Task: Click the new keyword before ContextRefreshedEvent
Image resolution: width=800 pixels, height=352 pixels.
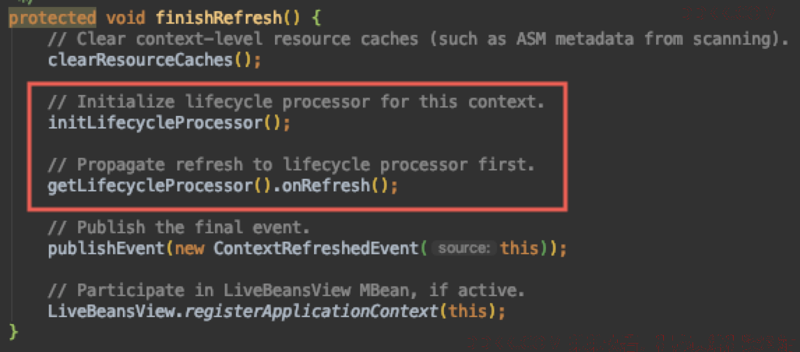Action: click(x=188, y=249)
